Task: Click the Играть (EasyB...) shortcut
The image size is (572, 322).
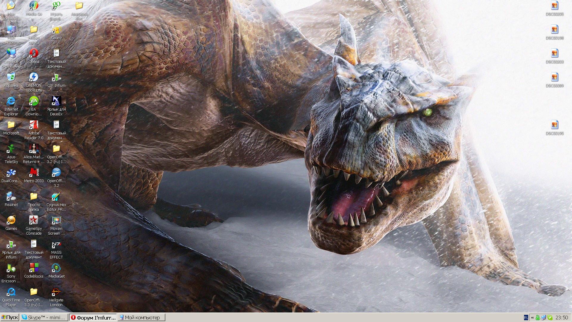Action: point(56,11)
